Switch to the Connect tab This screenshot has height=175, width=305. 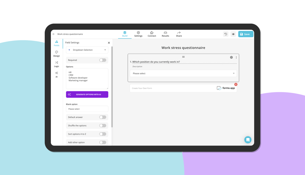pos(152,34)
